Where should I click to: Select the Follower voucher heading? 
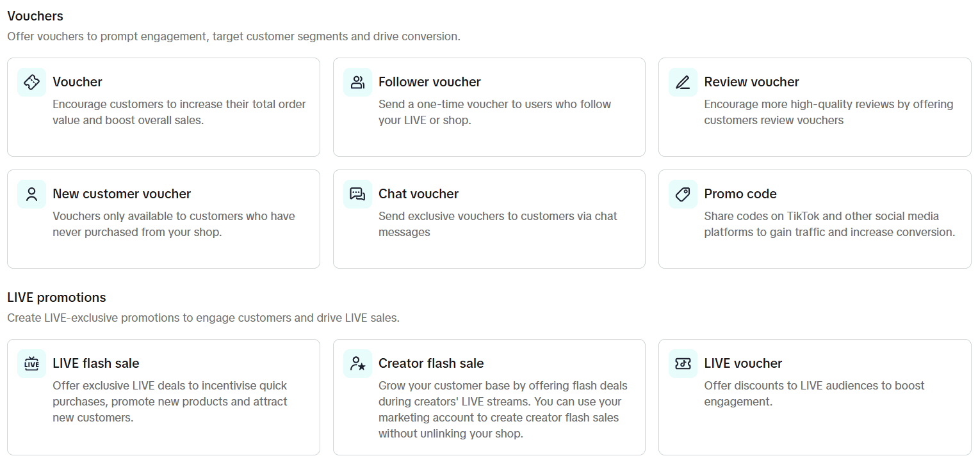[x=430, y=82]
